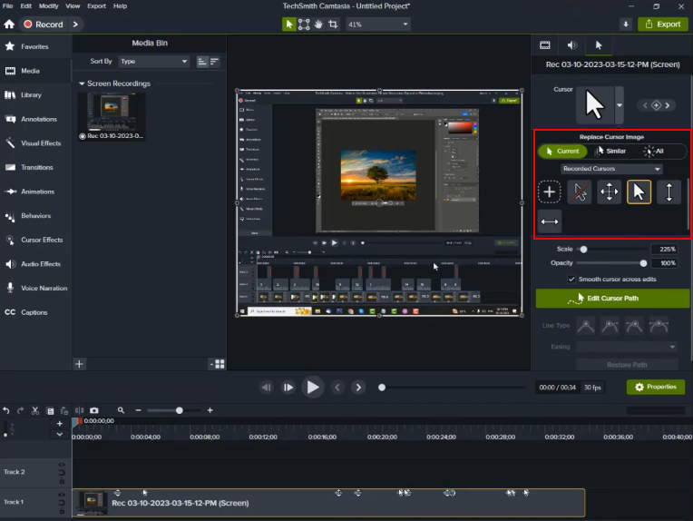Disable Smooth cursor across edits checkbox
Screen dimensions: 693x521
coord(571,280)
